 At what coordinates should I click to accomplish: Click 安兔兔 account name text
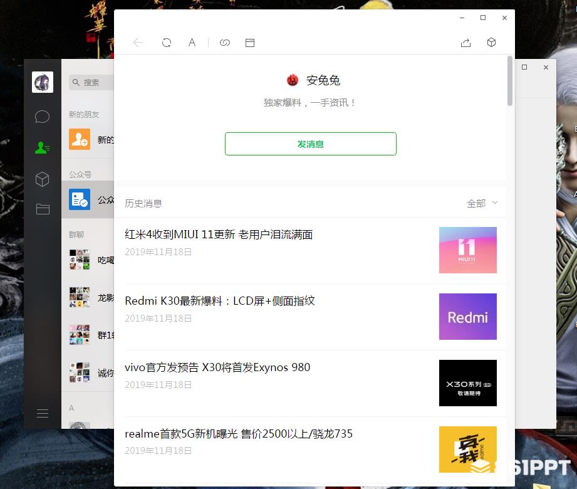[x=323, y=80]
